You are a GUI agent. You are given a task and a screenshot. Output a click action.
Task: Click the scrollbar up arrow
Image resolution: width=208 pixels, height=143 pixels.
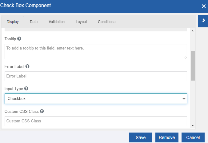point(193,31)
